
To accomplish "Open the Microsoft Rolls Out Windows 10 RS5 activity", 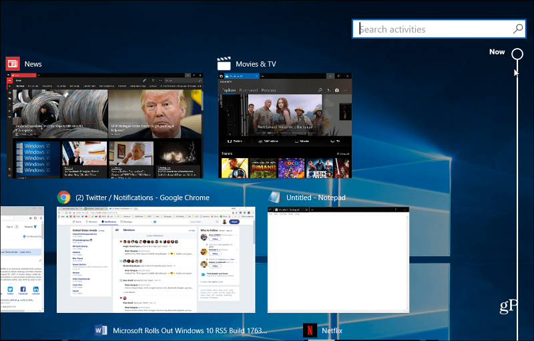I will [x=190, y=330].
